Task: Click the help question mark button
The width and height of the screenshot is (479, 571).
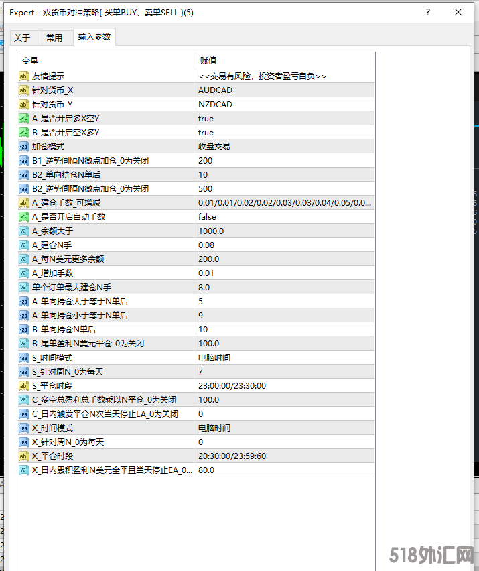Action: tap(427, 12)
